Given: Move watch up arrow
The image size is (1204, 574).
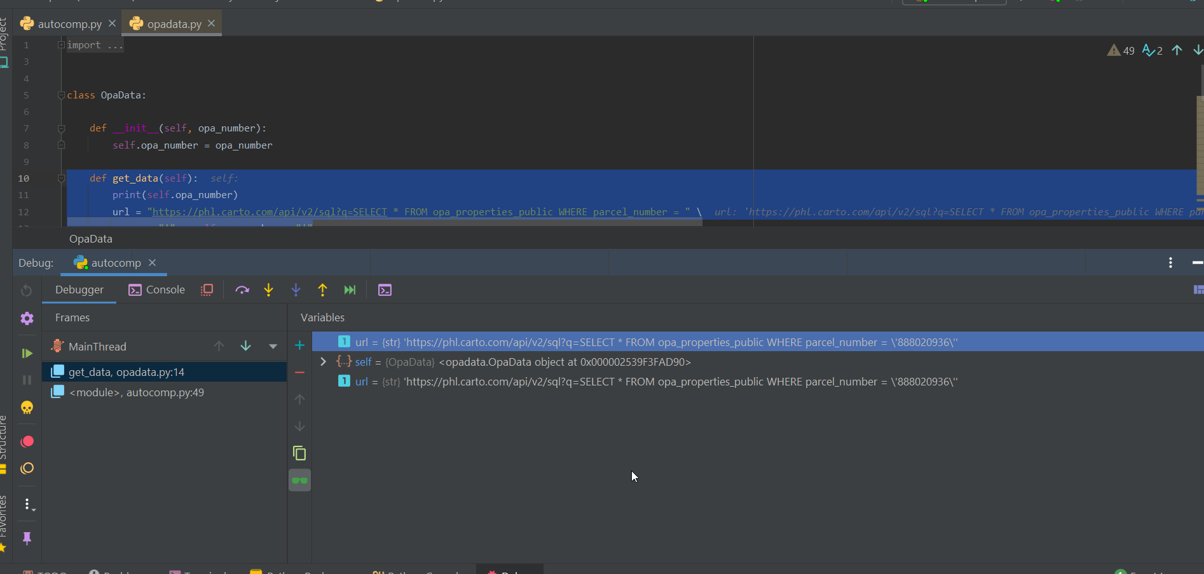Looking at the screenshot, I should pos(299,399).
